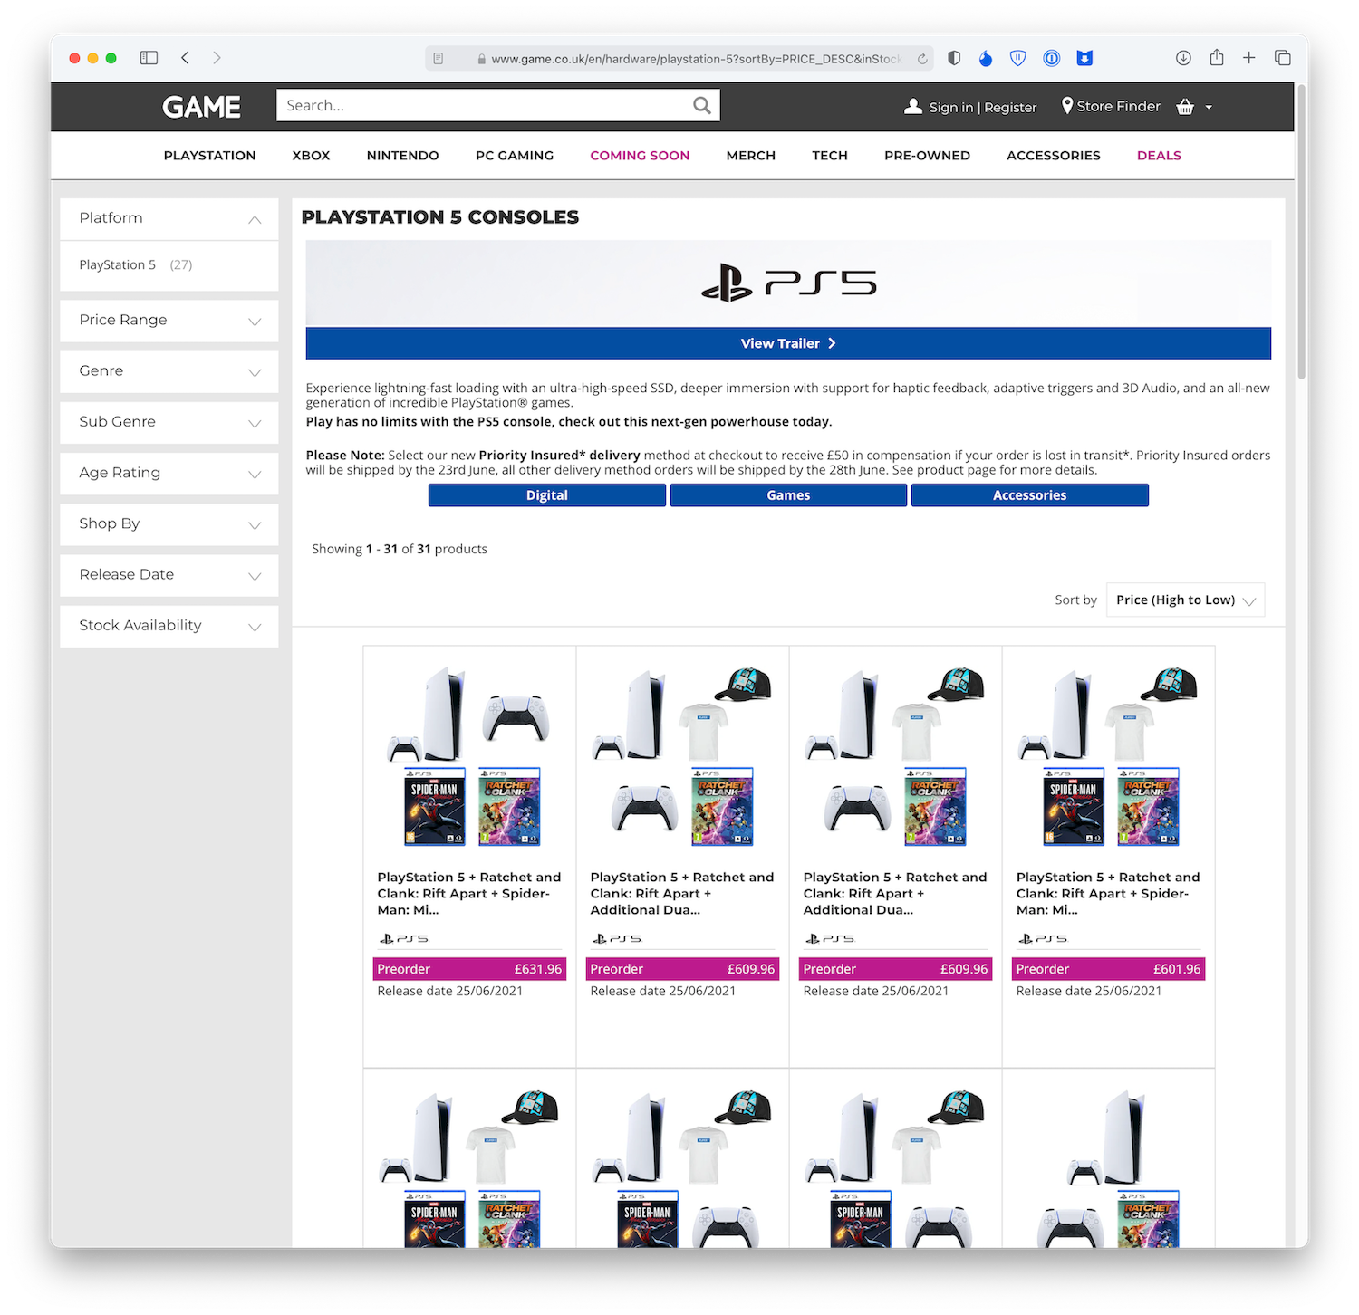The height and width of the screenshot is (1315, 1359).
Task: Click Preorder button priced £631.96
Action: [469, 969]
